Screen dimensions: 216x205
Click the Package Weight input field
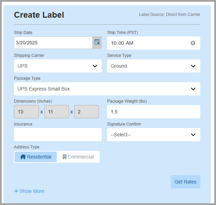pos(154,112)
